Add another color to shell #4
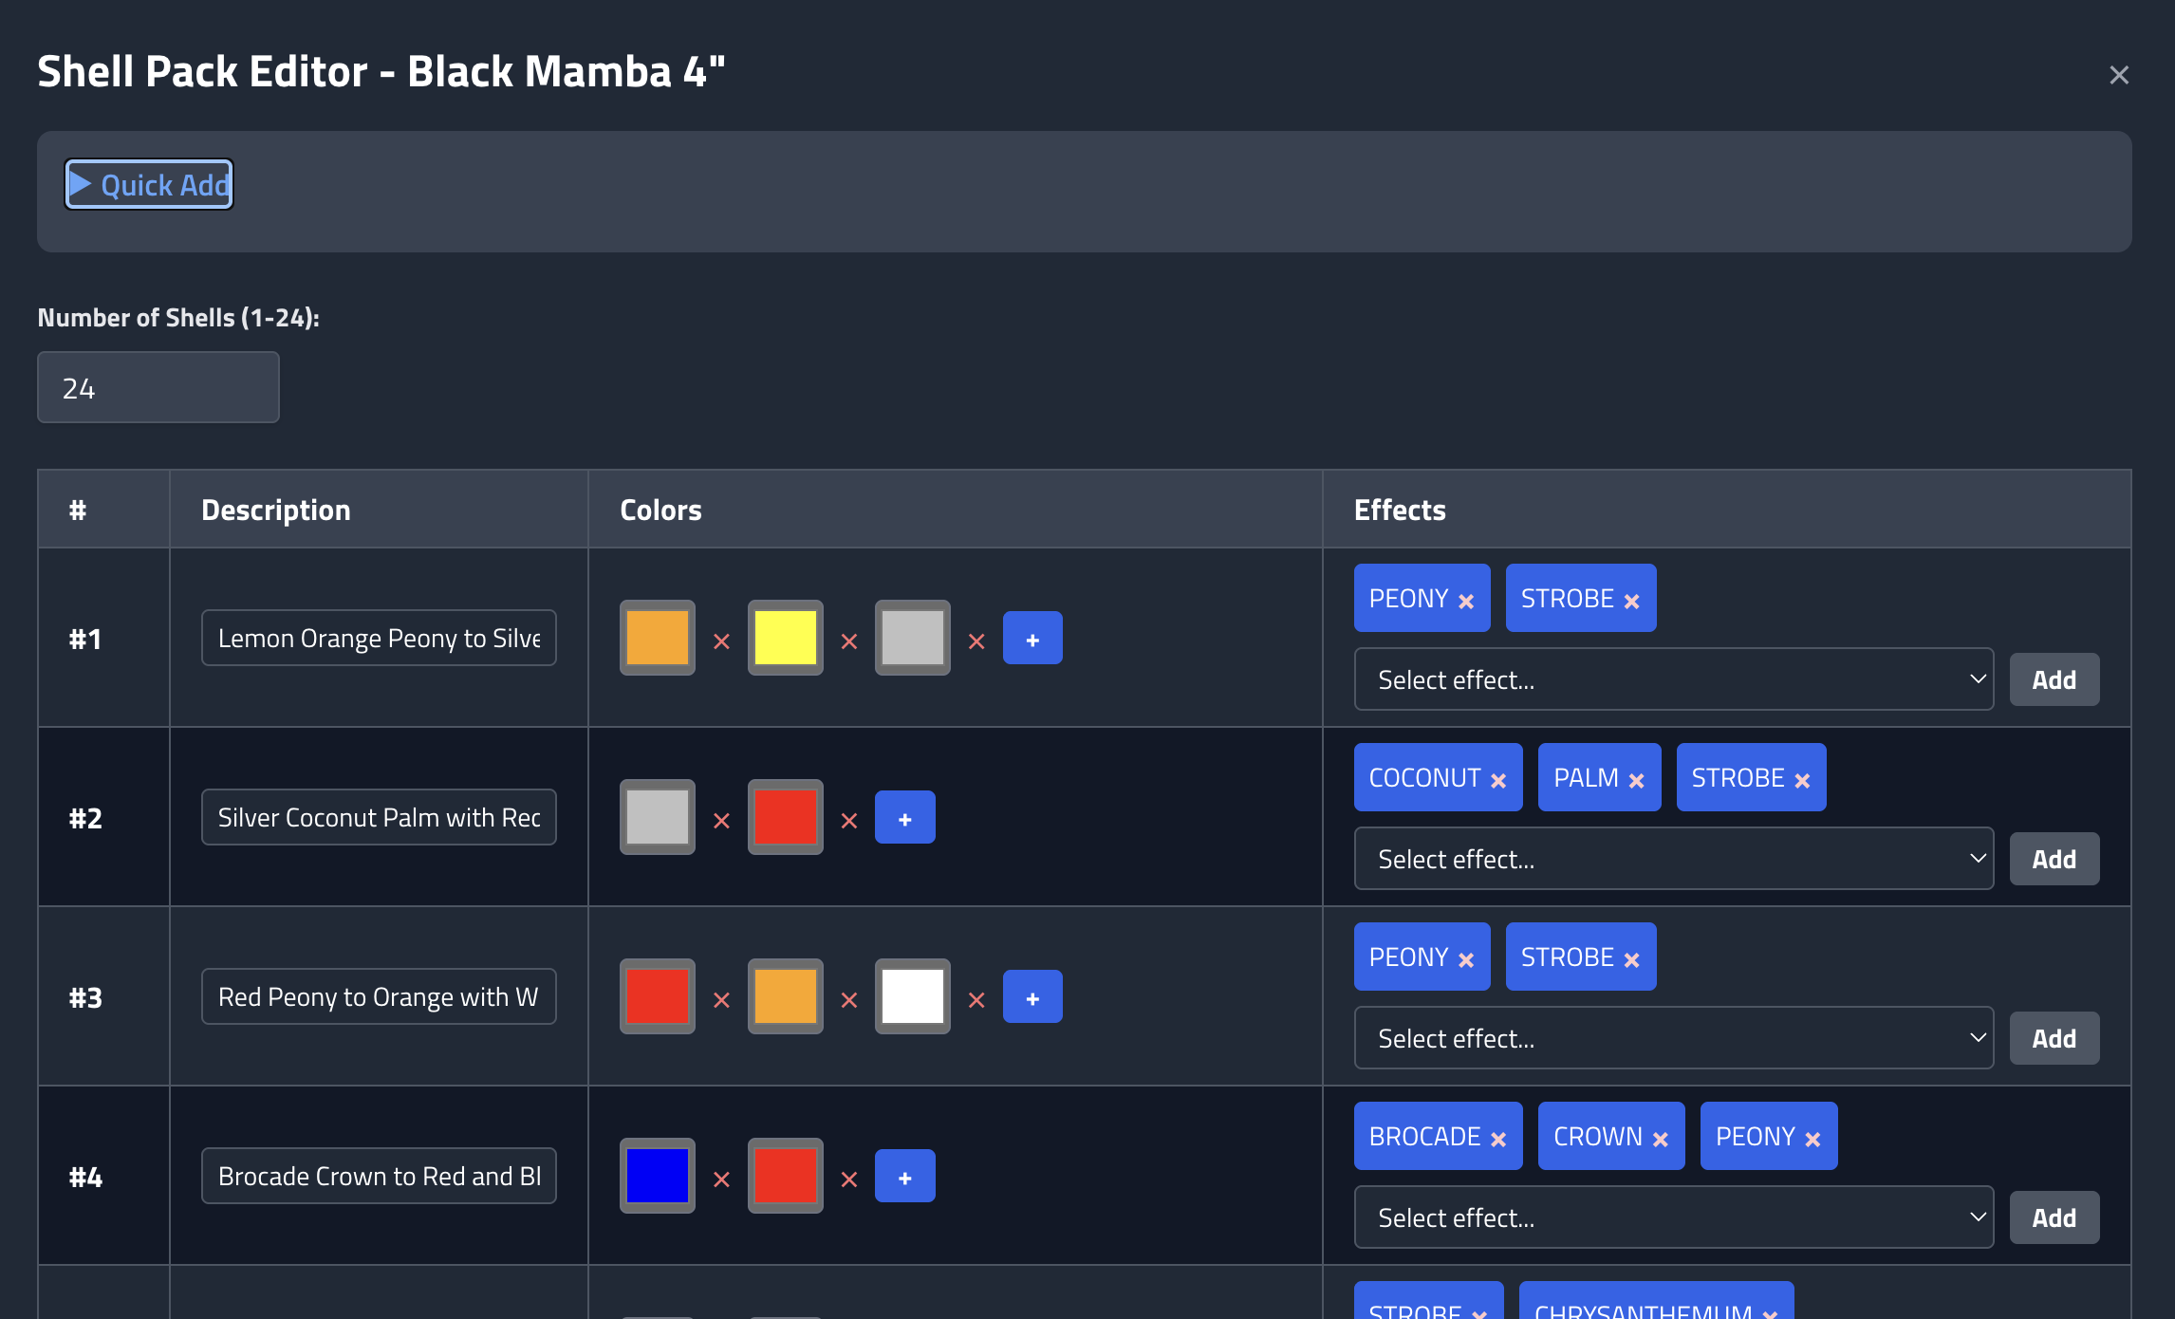The height and width of the screenshot is (1319, 2175). coord(904,1177)
